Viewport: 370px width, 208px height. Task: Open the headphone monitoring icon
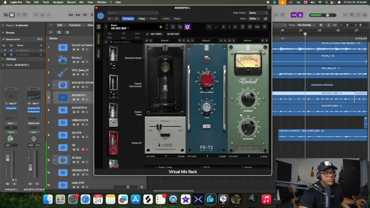[x=250, y=27]
